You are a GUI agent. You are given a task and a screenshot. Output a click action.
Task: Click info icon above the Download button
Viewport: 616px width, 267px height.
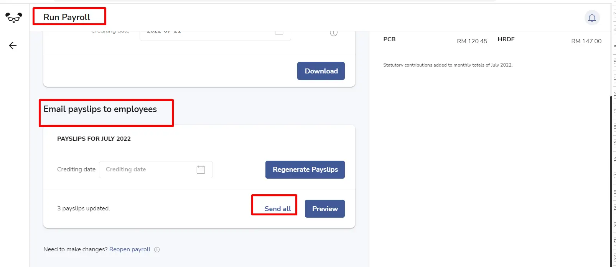(x=334, y=33)
